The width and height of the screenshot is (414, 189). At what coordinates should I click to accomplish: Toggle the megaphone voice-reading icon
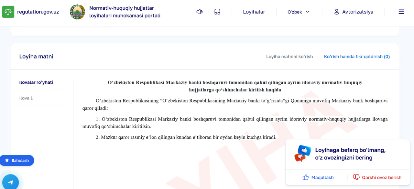200,12
